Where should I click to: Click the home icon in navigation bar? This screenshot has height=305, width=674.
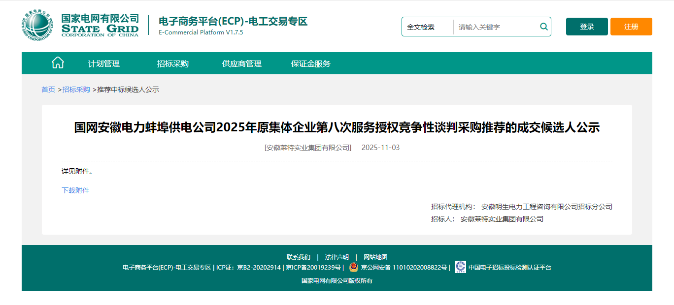[x=58, y=63]
